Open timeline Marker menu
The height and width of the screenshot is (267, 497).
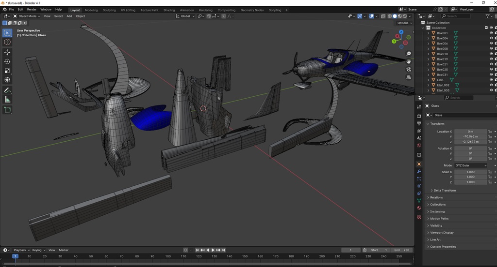(64, 250)
